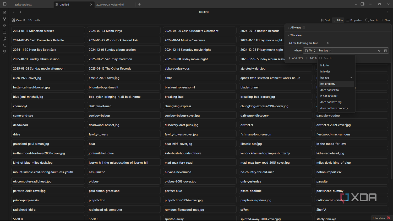Image resolution: width=393 pixels, height=221 pixels.
Task: Open cowboy-bebop card
Action: coord(124,116)
